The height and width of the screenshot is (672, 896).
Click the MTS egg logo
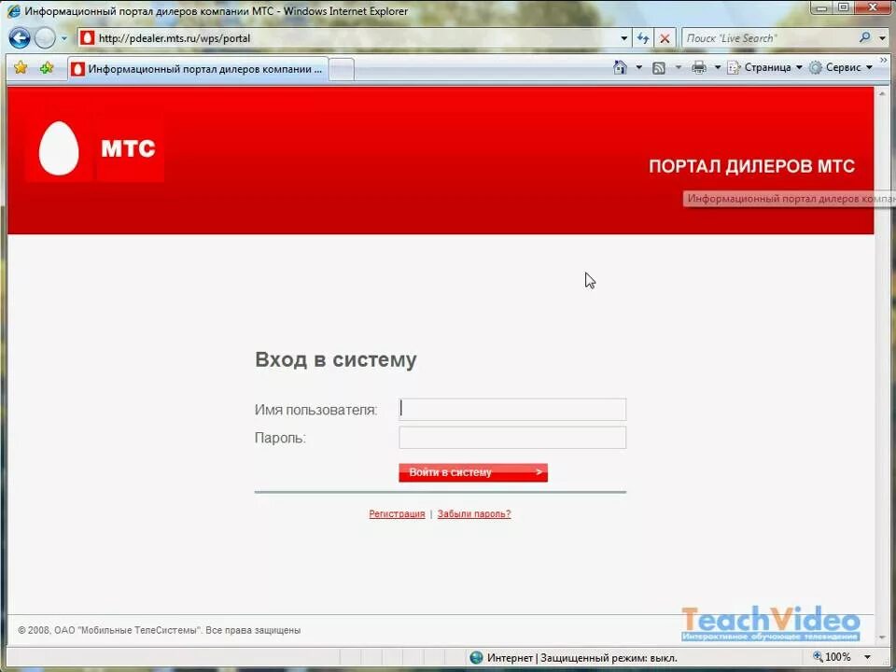pyautogui.click(x=58, y=148)
